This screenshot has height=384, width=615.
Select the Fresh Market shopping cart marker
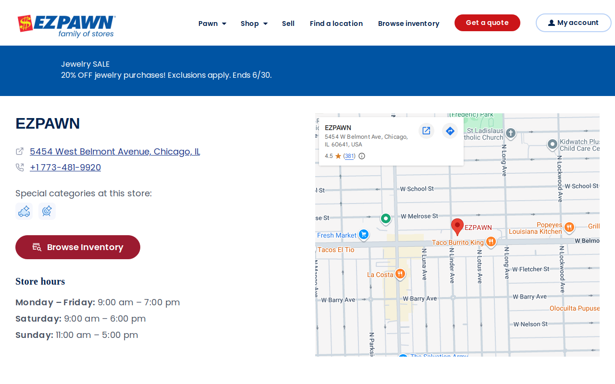(x=364, y=235)
